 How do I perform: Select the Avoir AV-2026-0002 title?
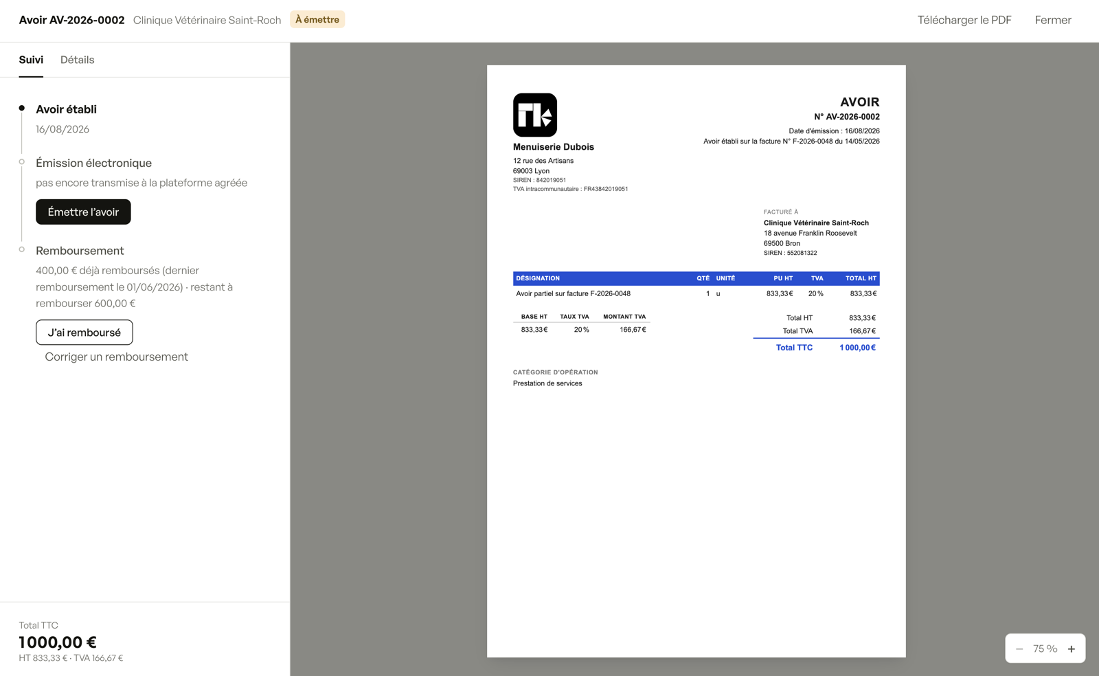click(x=71, y=20)
